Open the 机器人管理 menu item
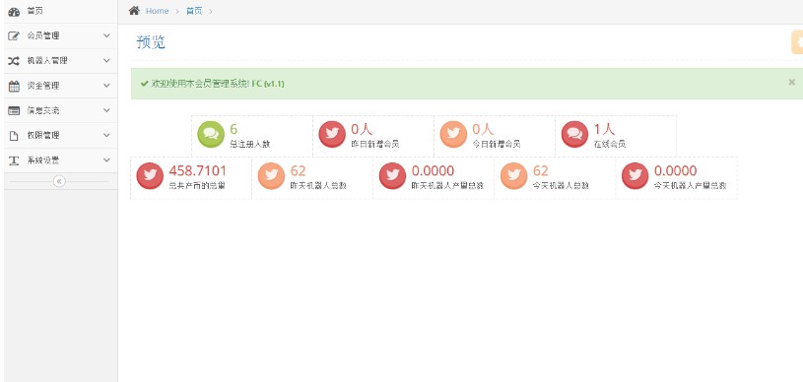Viewport: 803px width, 382px height. pyautogui.click(x=61, y=61)
